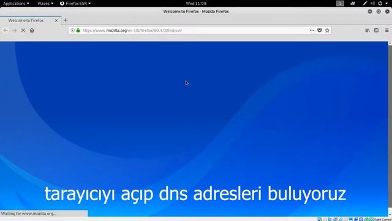
Task: Click the users icon in top panel
Action: coord(353,4)
